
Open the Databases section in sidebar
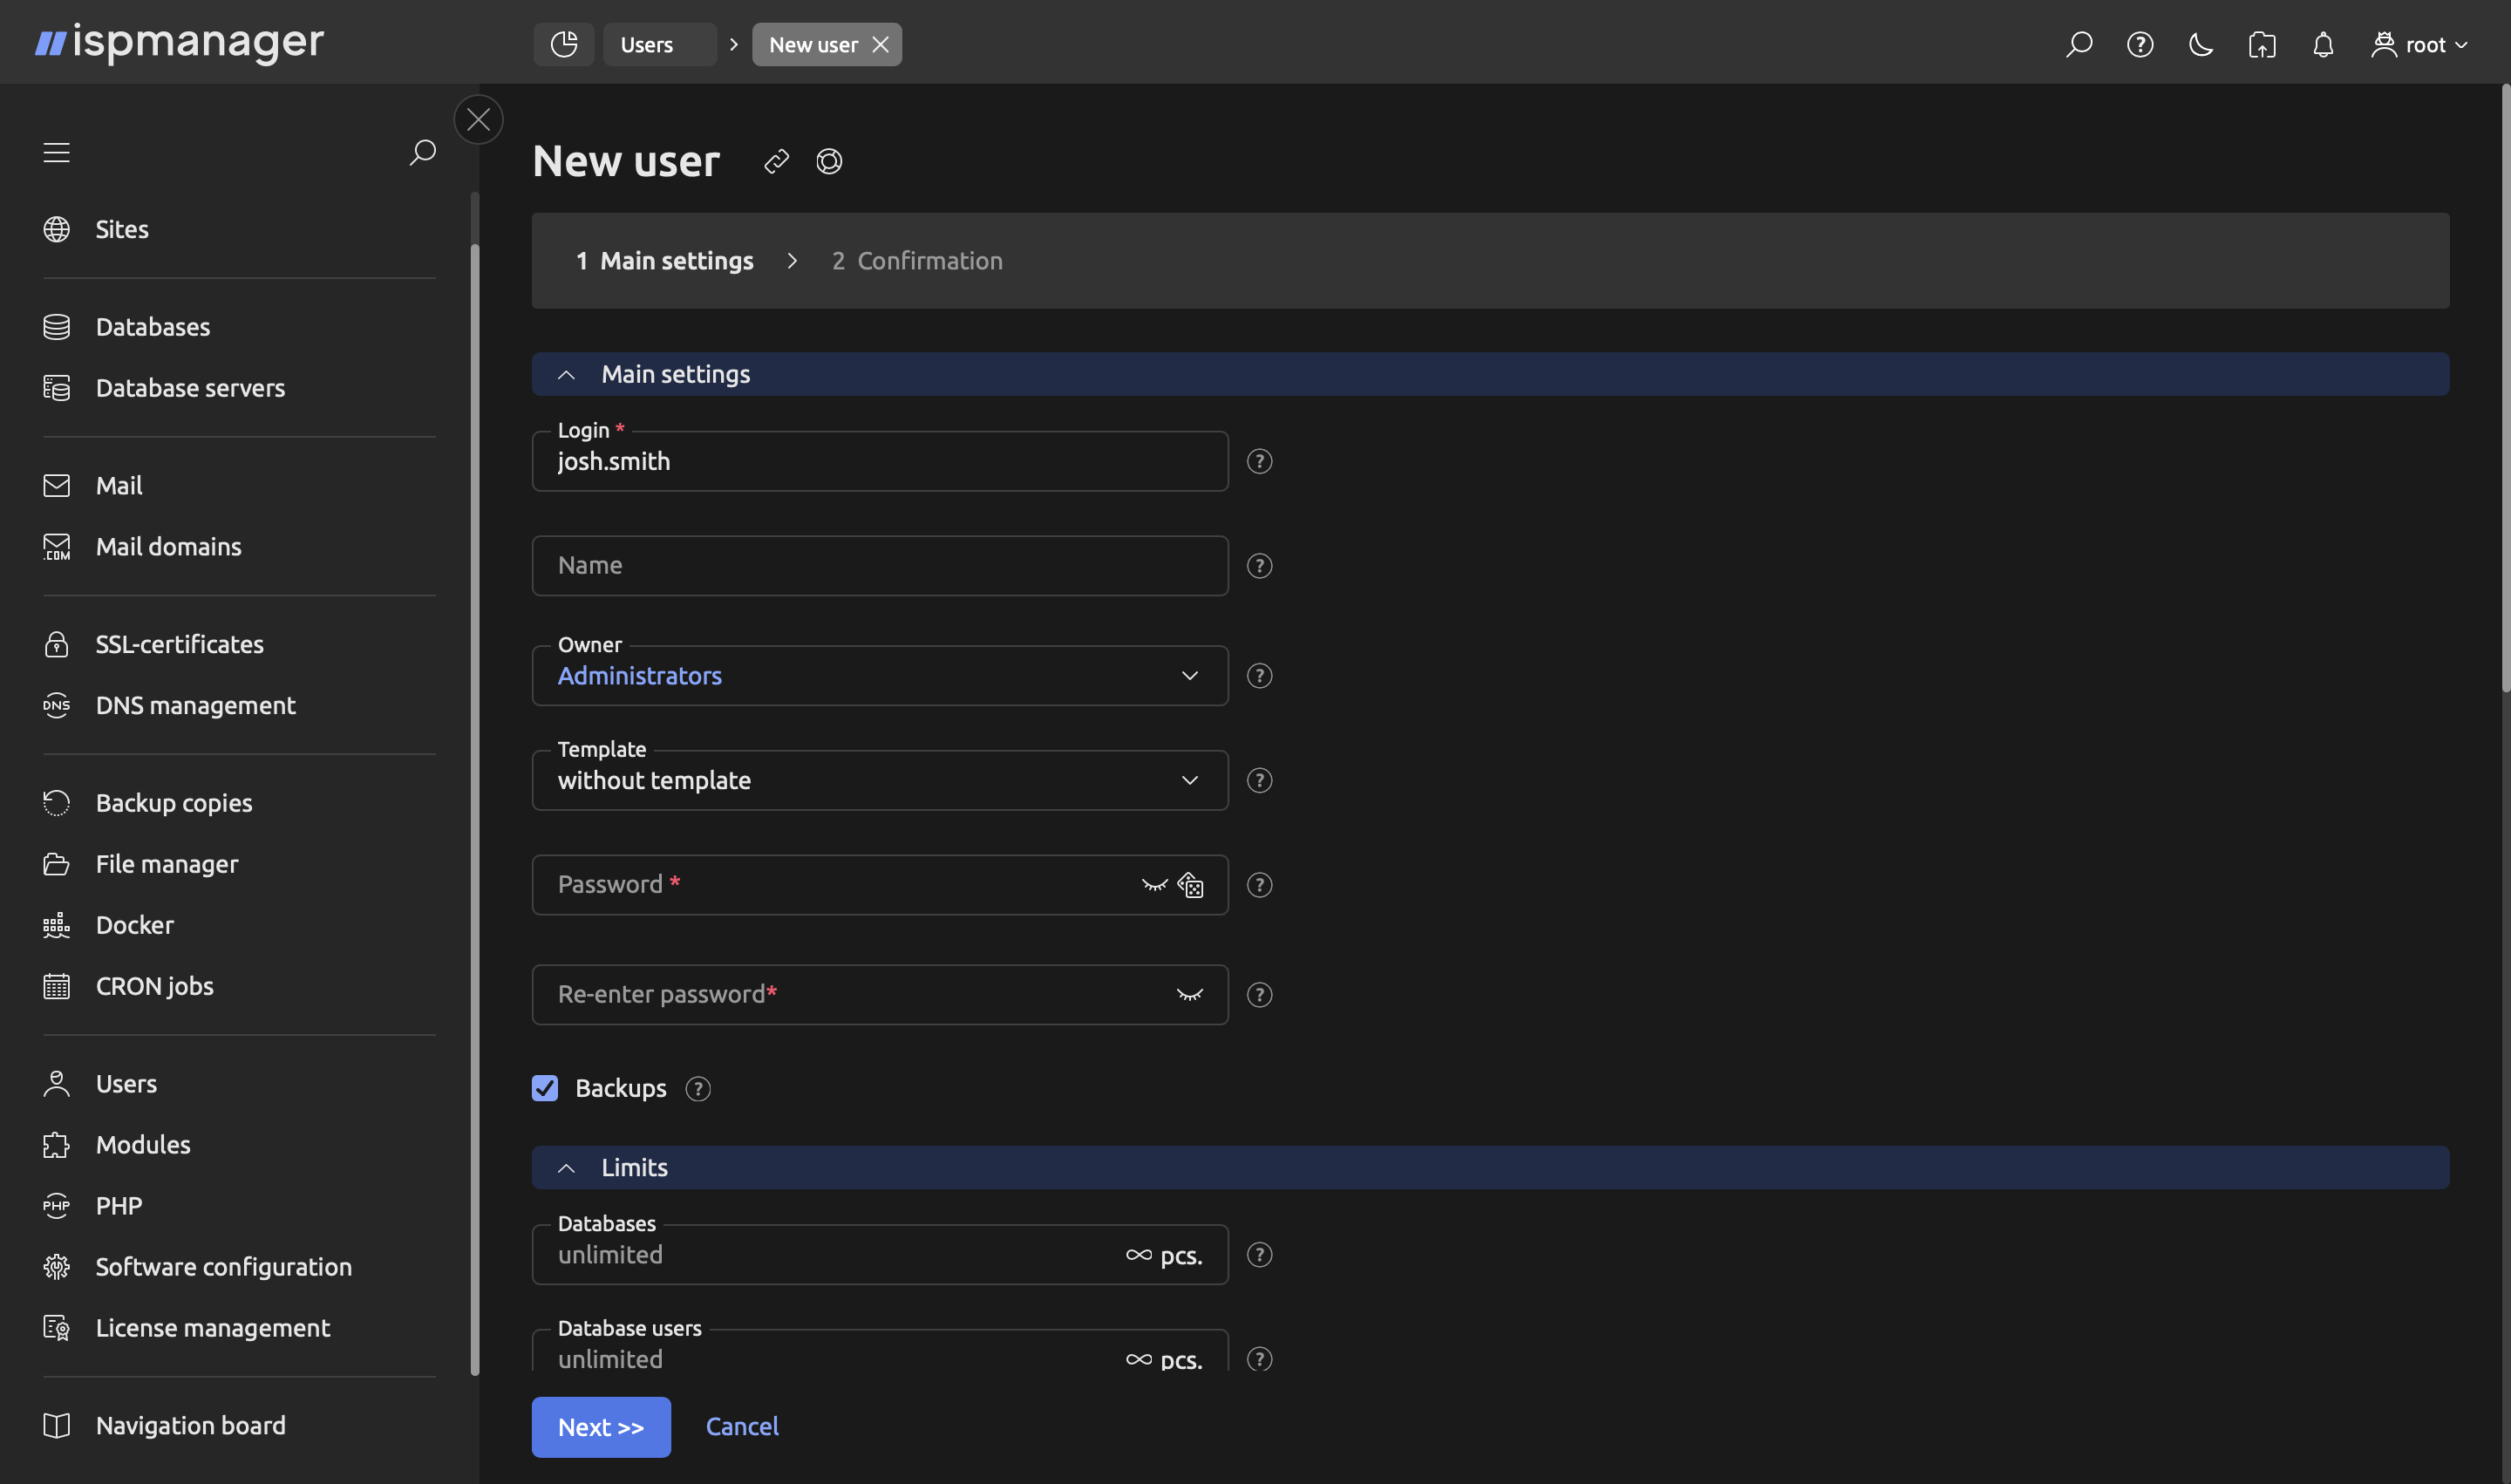click(x=152, y=326)
